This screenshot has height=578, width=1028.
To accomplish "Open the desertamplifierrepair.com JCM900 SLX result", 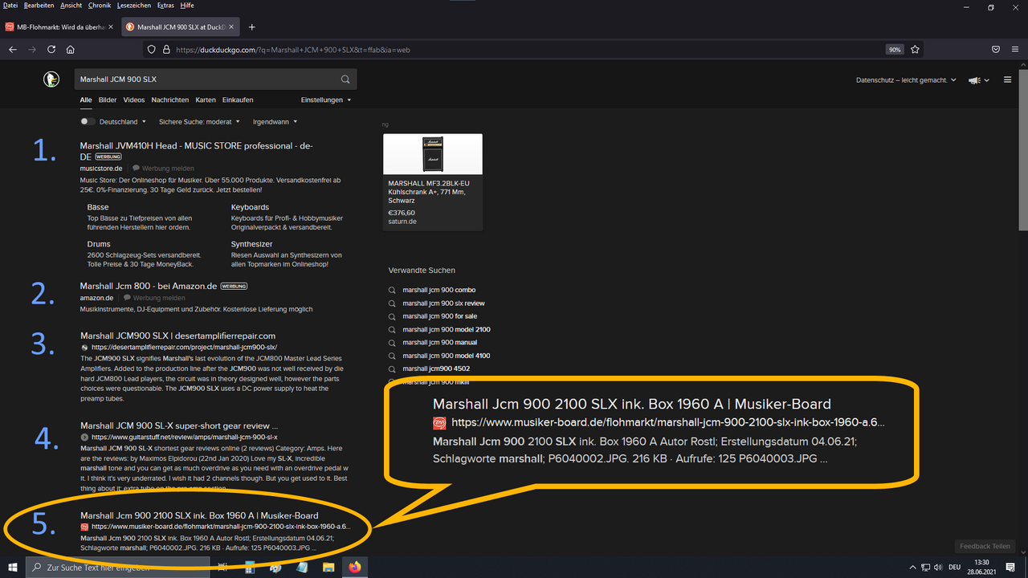I will tap(177, 336).
